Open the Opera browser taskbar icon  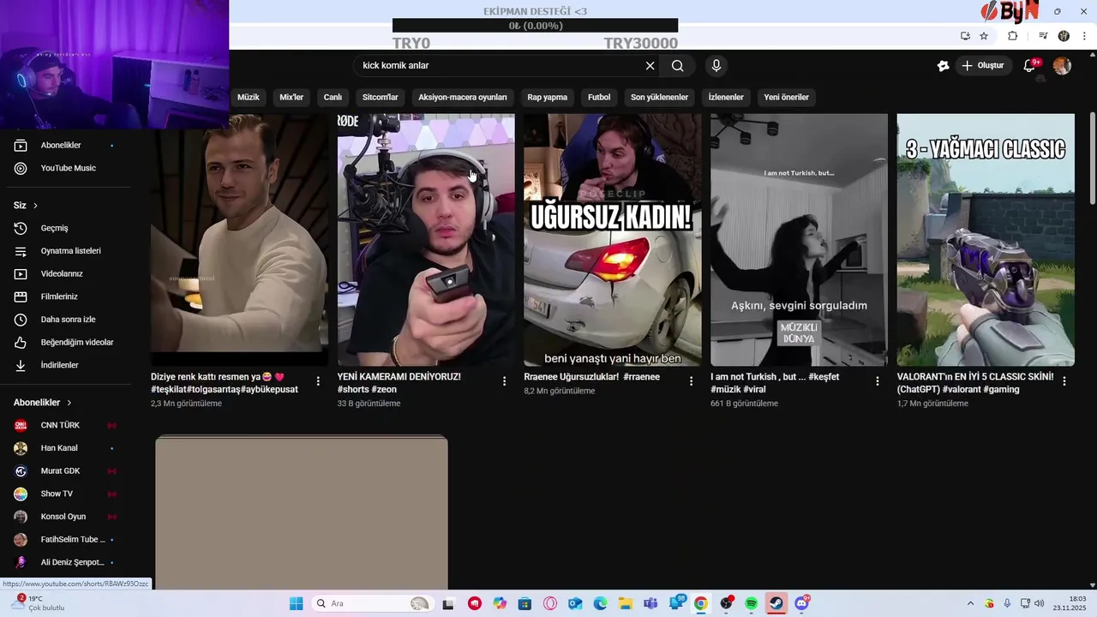click(x=550, y=603)
